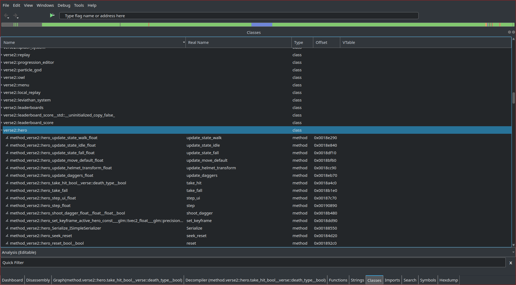Expand the verse2::owl class
Image resolution: width=516 pixels, height=285 pixels.
coord(2,78)
